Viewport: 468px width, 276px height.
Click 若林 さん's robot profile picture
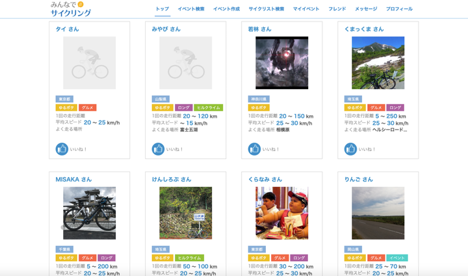[x=281, y=62]
